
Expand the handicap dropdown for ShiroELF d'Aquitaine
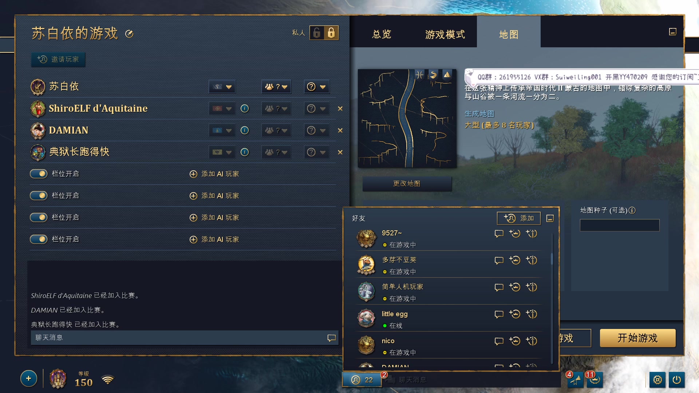pyautogui.click(x=316, y=108)
